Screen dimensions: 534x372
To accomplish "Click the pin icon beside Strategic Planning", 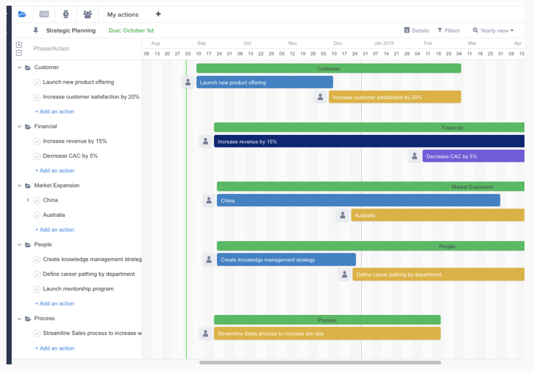I will pos(36,30).
